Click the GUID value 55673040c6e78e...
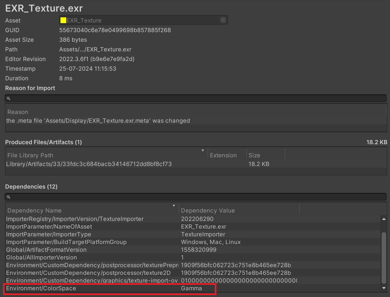This screenshot has height=297, width=390. point(115,30)
